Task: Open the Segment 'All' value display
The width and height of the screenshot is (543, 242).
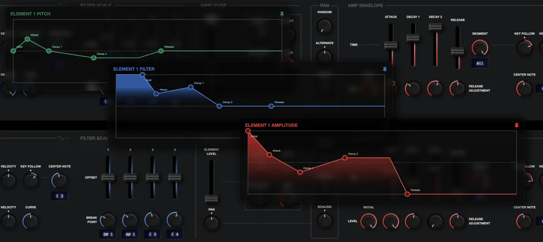Action: (x=479, y=63)
